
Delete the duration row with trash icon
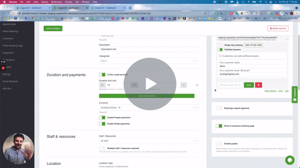coord(197,85)
